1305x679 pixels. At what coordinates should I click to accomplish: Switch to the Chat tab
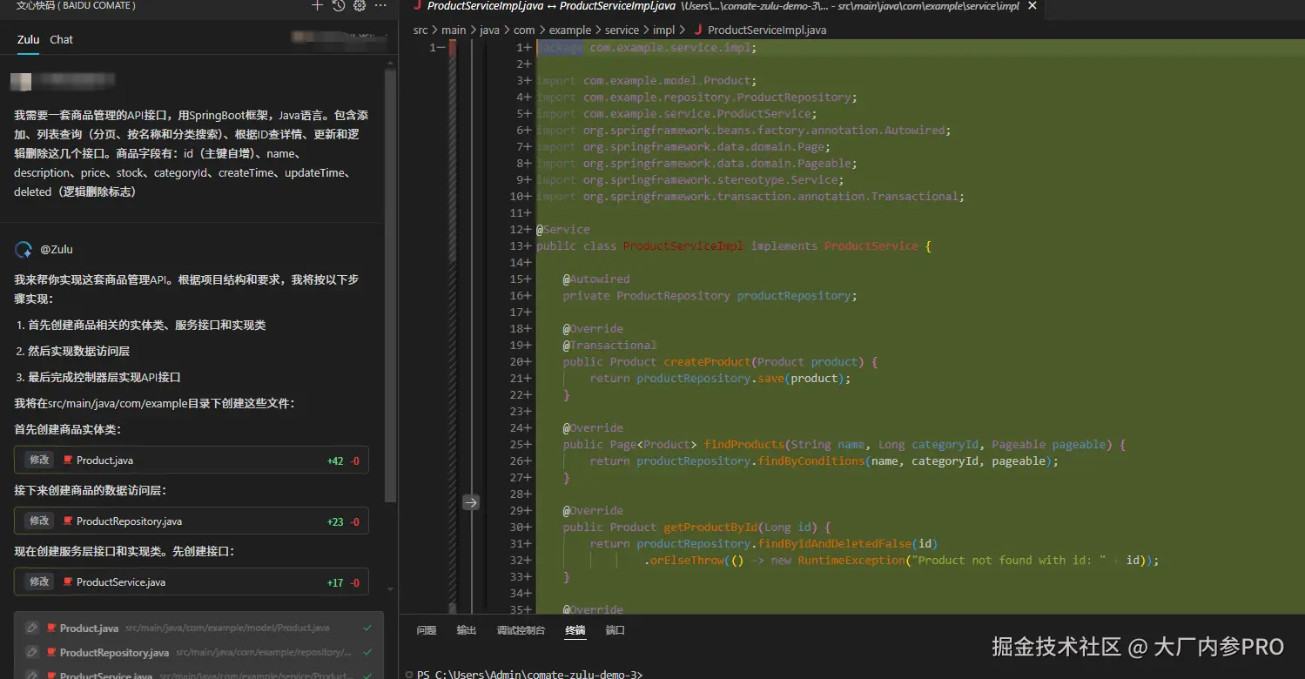click(61, 39)
